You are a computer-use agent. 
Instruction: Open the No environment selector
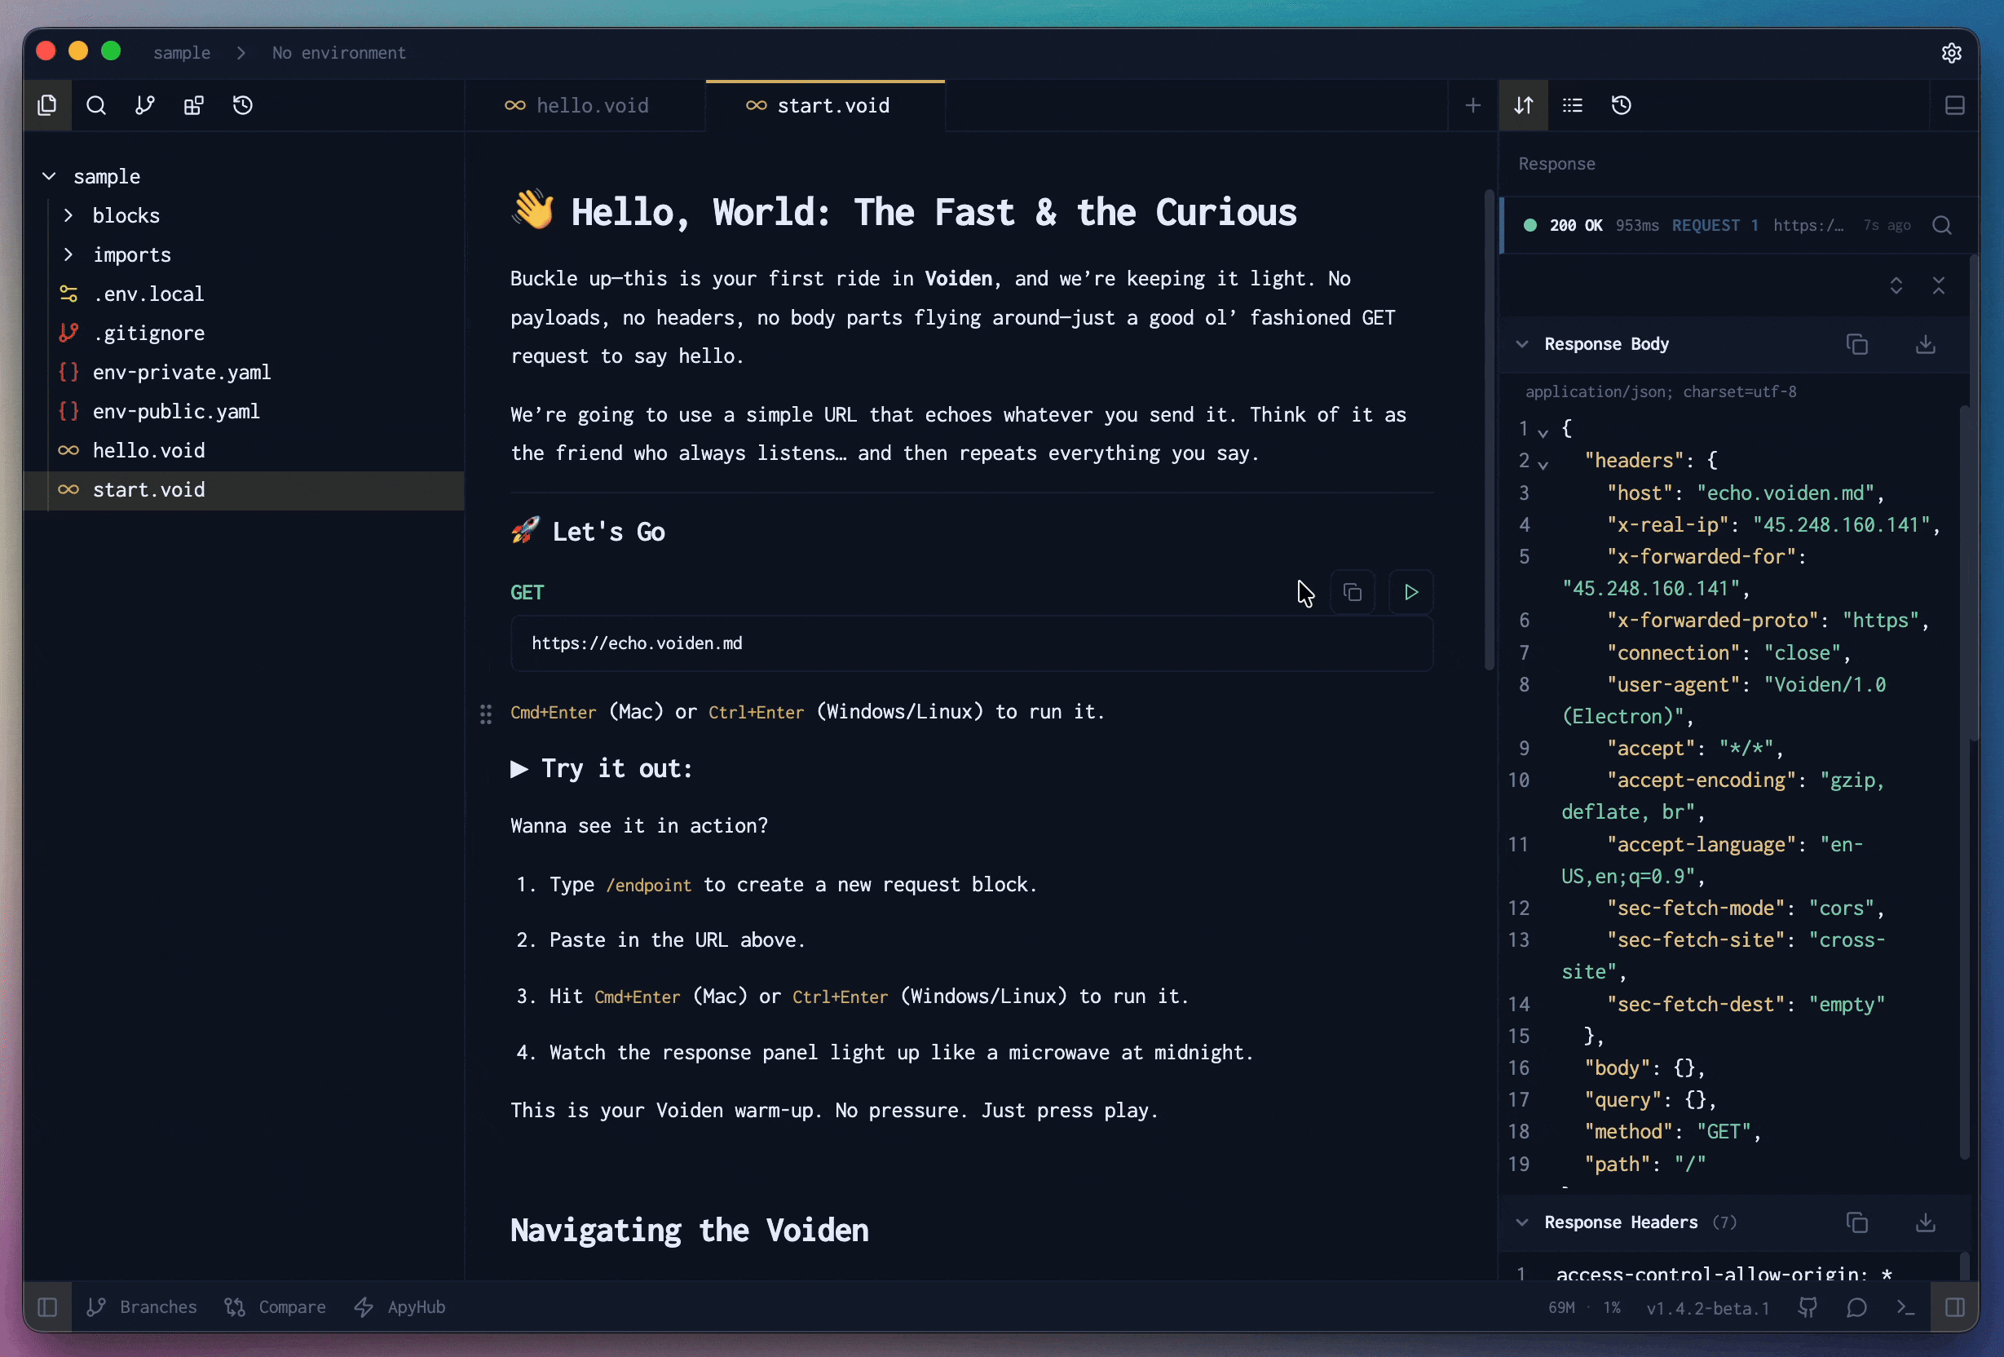click(x=339, y=53)
